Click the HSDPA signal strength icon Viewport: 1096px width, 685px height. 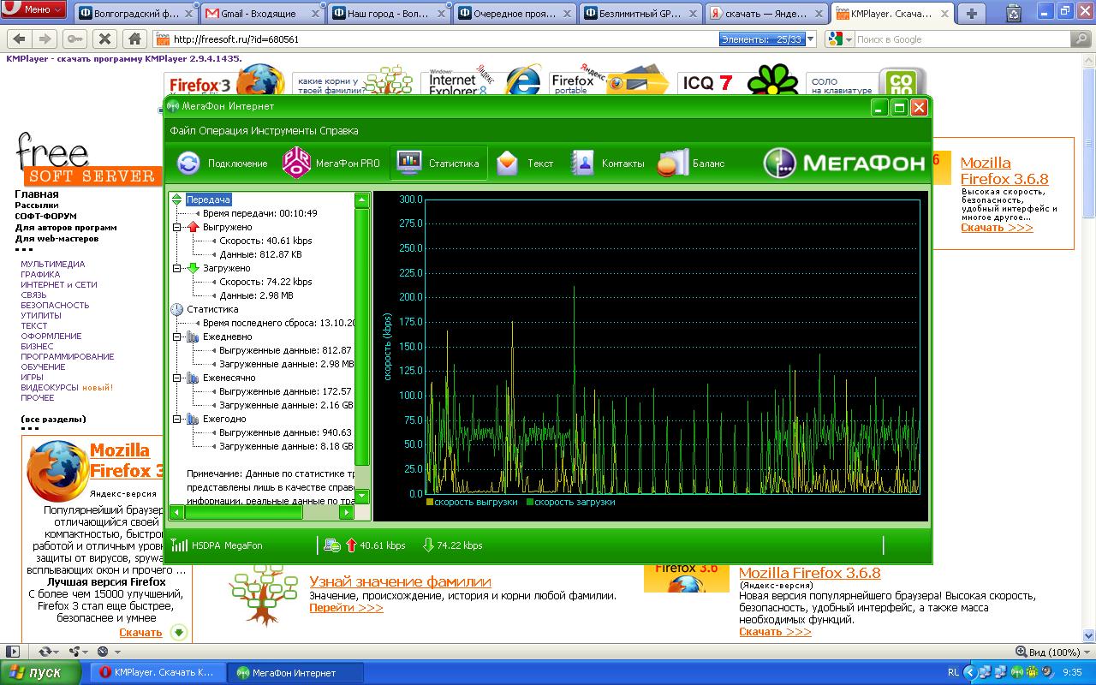[x=179, y=545]
